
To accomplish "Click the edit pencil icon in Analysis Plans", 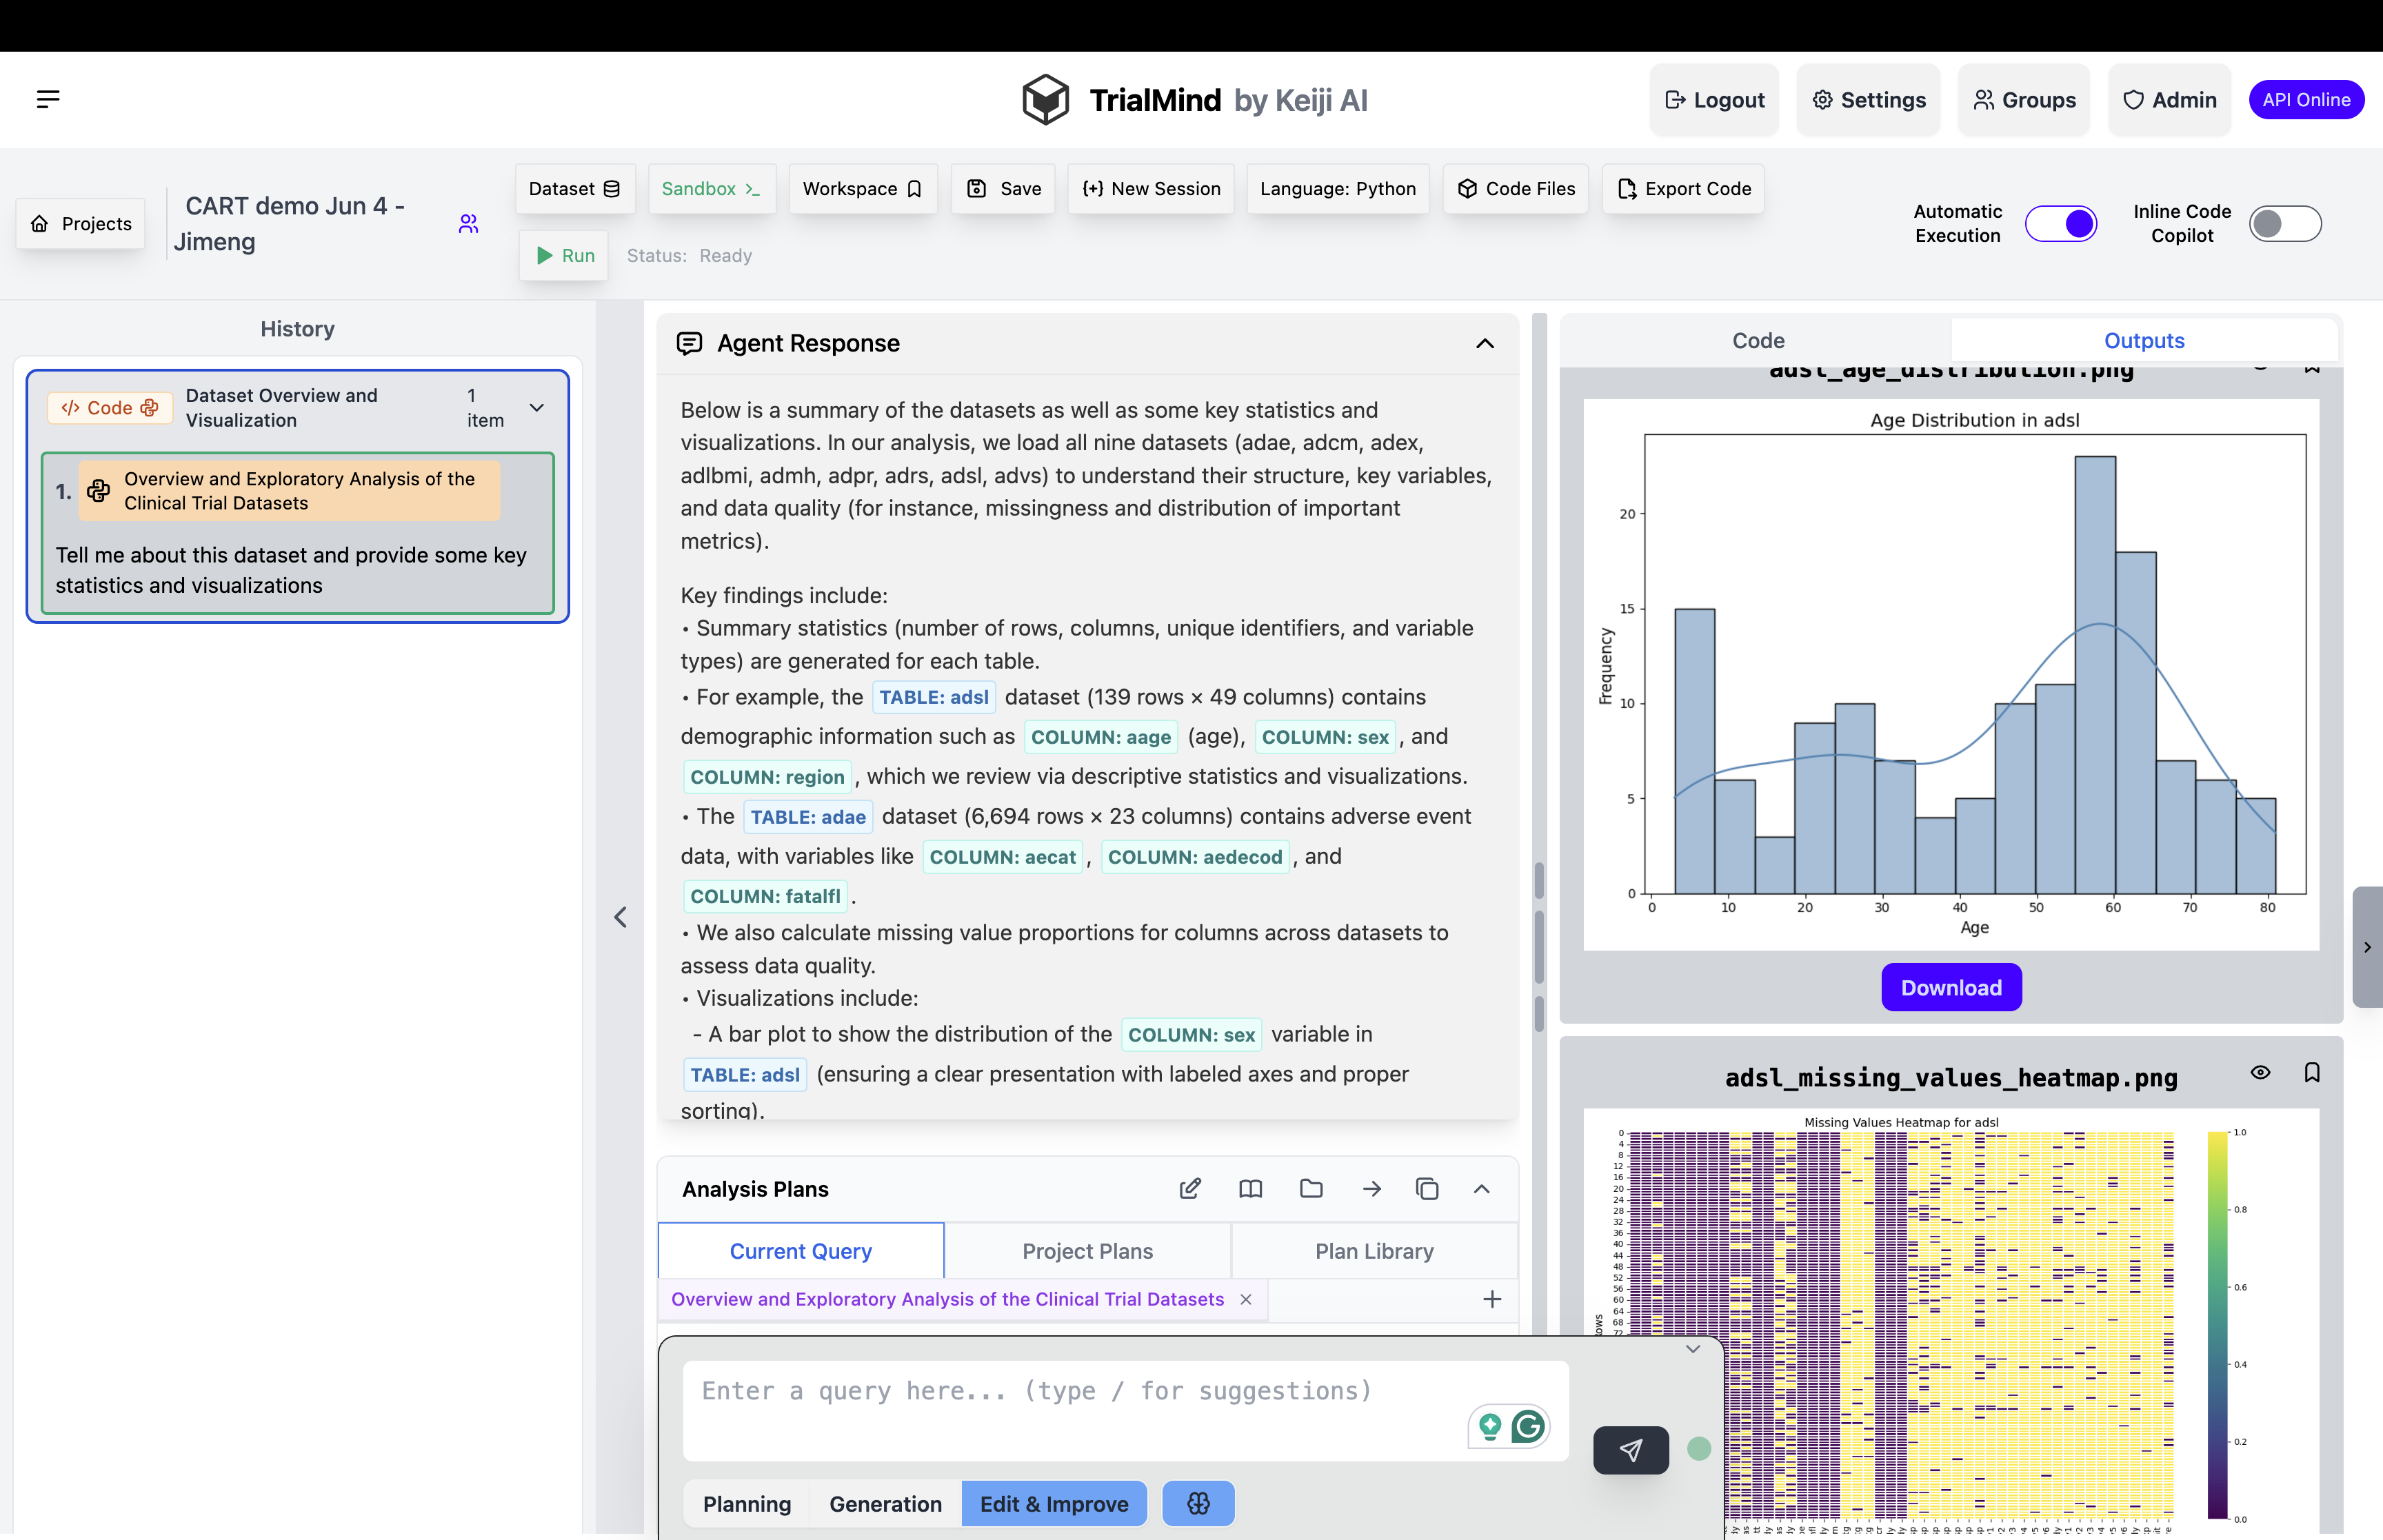I will click(1189, 1188).
